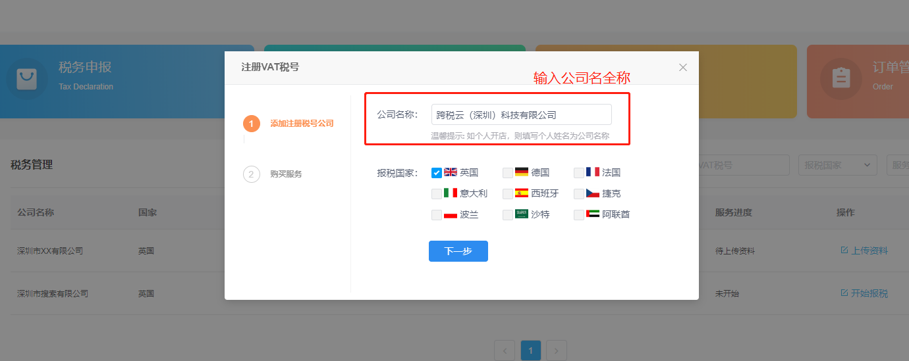Click the UAE flag icon
Image resolution: width=909 pixels, height=361 pixels.
[593, 214]
